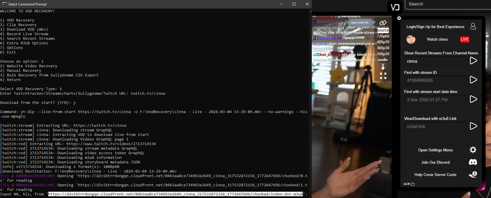Click Join Our Discord button

click(x=435, y=162)
